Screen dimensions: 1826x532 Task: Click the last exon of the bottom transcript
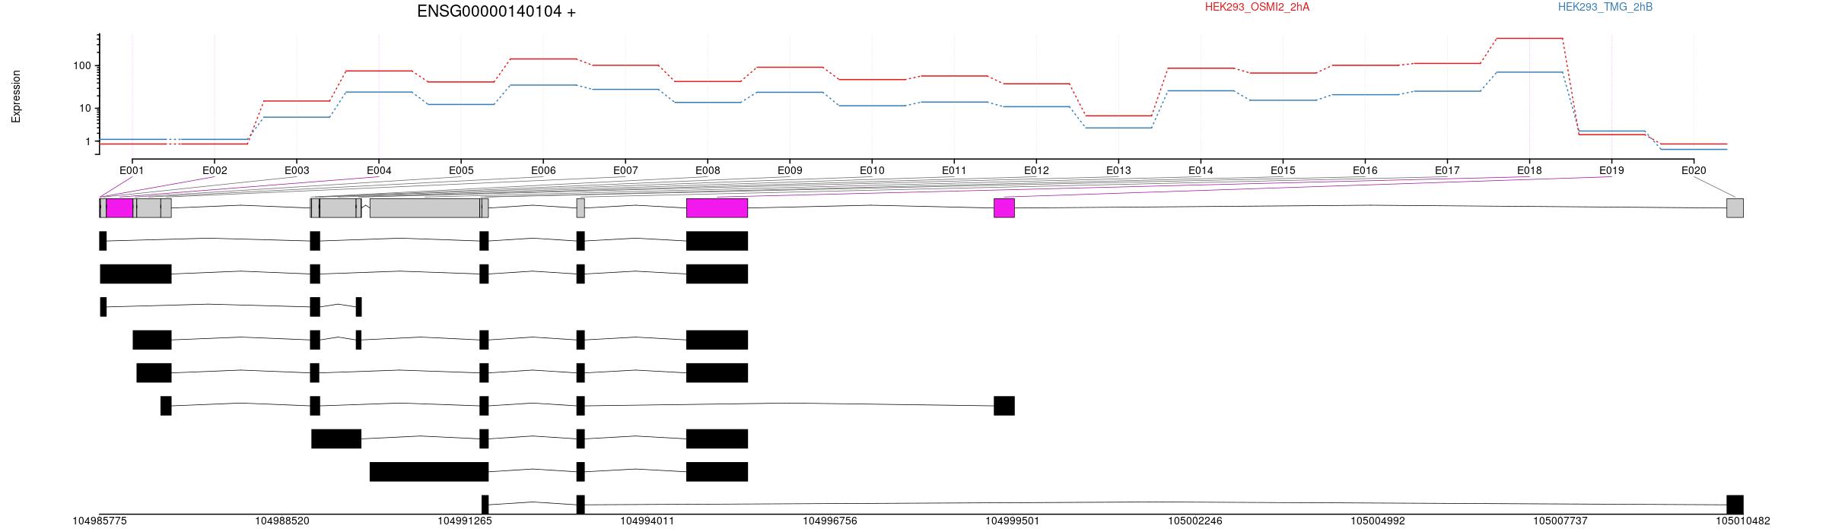coord(1735,505)
